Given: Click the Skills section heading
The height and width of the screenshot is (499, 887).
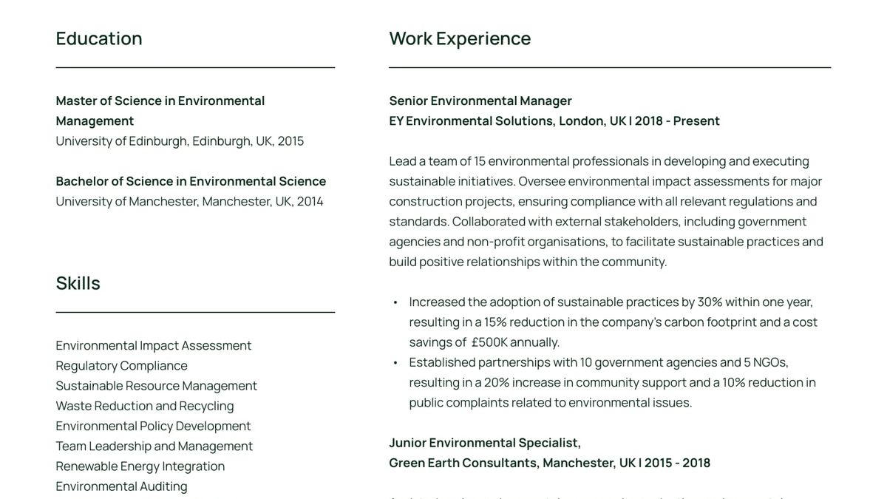Looking at the screenshot, I should [x=78, y=283].
